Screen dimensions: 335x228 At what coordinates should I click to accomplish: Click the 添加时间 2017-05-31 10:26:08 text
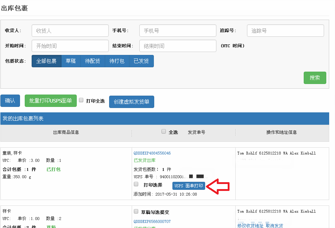(x=165, y=194)
